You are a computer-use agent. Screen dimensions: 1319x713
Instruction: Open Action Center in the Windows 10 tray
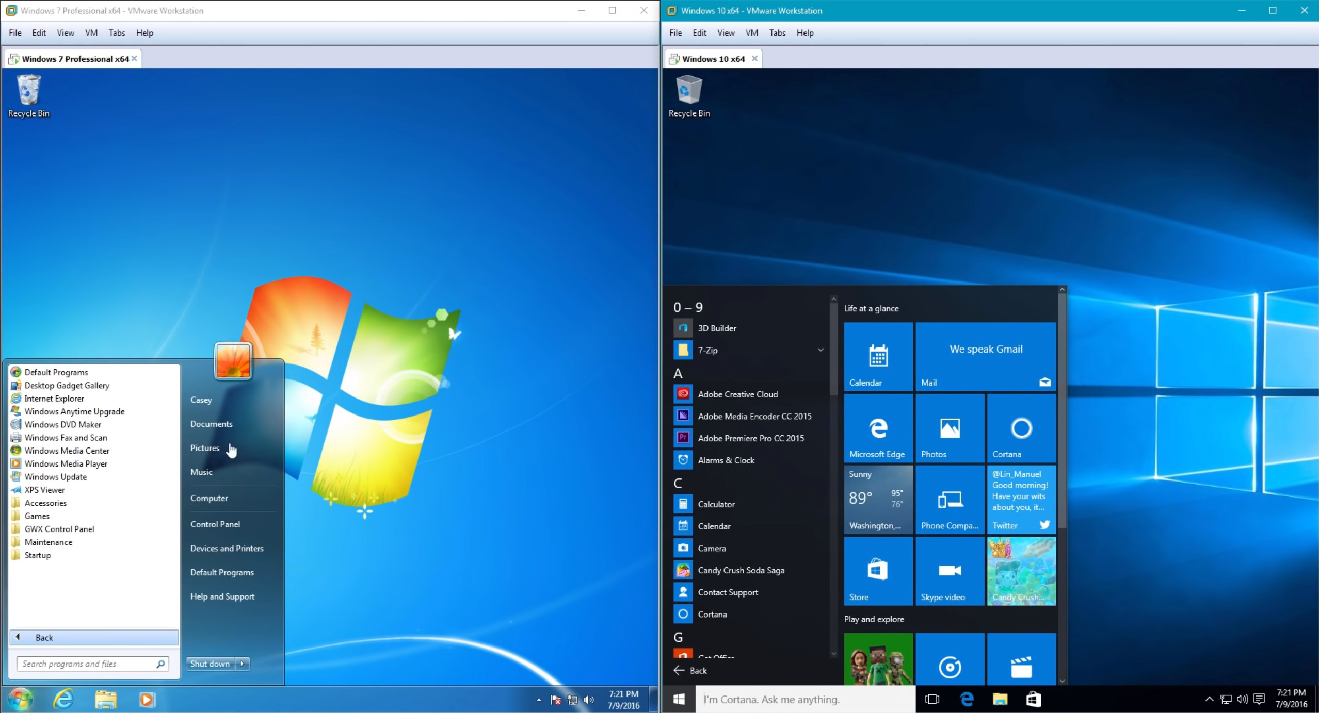1259,700
